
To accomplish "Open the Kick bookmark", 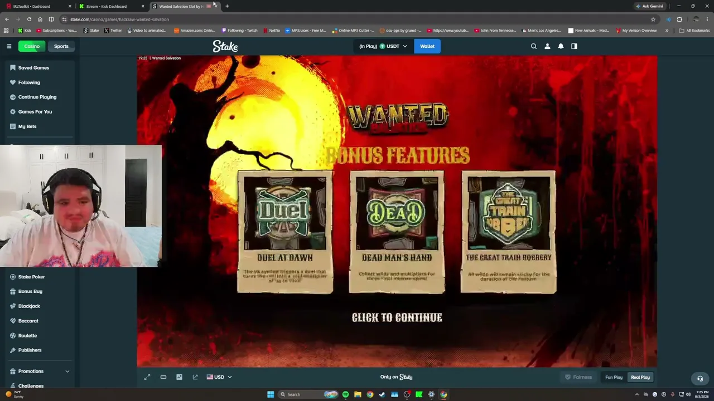I will (x=25, y=31).
